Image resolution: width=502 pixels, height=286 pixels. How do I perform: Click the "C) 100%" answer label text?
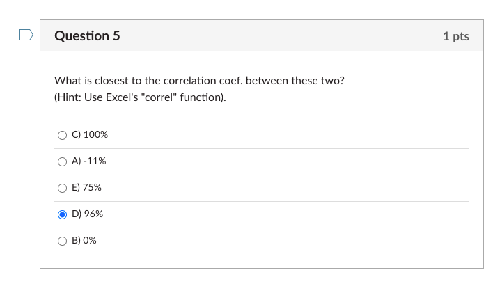pyautogui.click(x=90, y=134)
